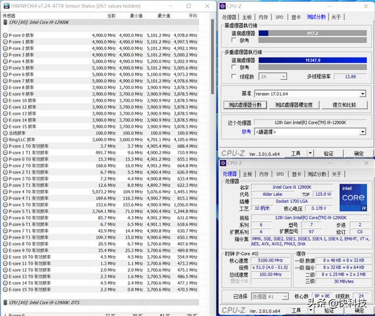Click the HWiNFO vertical scrollbar thumb
This screenshot has width=375, height=316.
[212, 57]
